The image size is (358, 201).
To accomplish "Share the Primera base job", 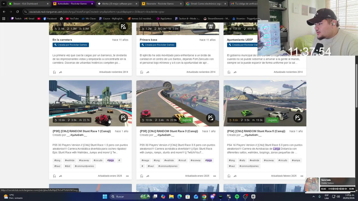I will click(148, 72).
